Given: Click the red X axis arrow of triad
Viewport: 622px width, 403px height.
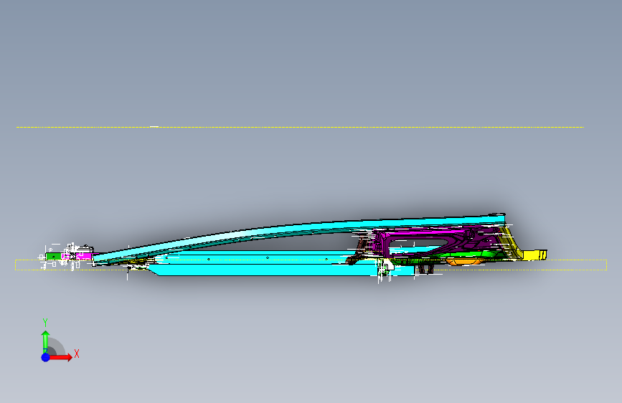Looking at the screenshot, I should [x=61, y=357].
